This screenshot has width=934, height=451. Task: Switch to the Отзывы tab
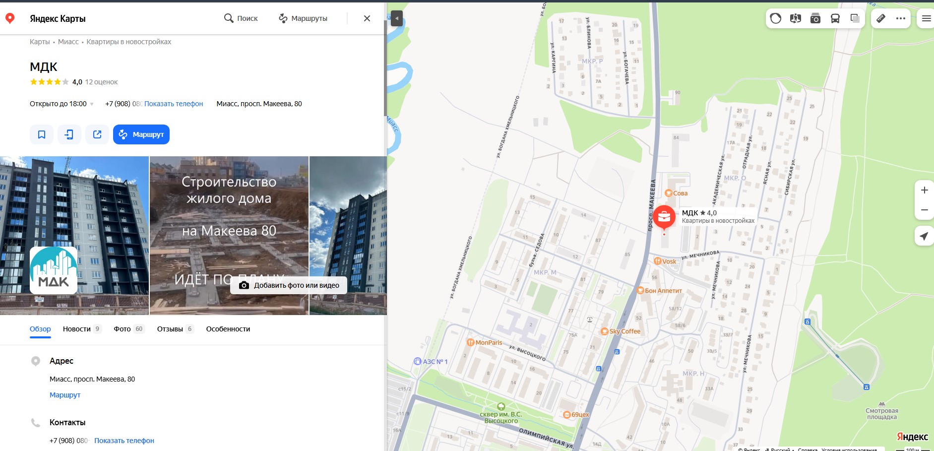176,329
